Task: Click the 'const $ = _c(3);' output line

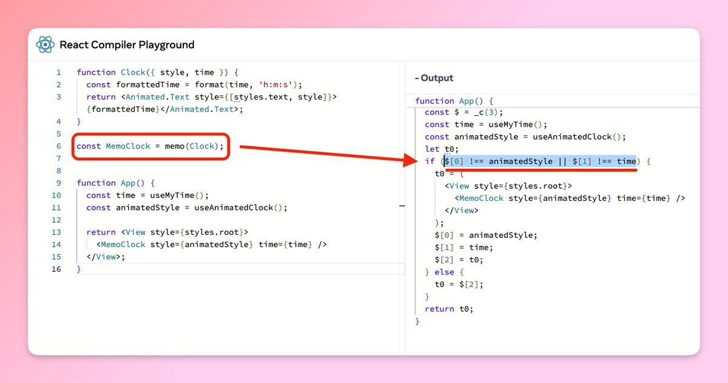Action: point(464,112)
